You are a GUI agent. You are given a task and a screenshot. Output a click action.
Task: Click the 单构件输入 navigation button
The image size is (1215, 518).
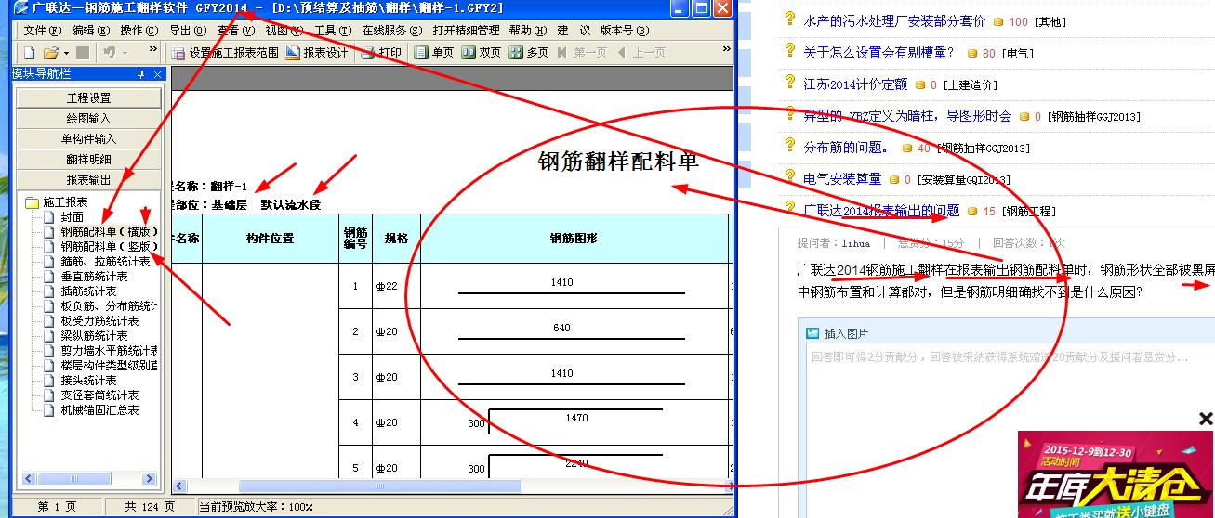click(x=88, y=138)
